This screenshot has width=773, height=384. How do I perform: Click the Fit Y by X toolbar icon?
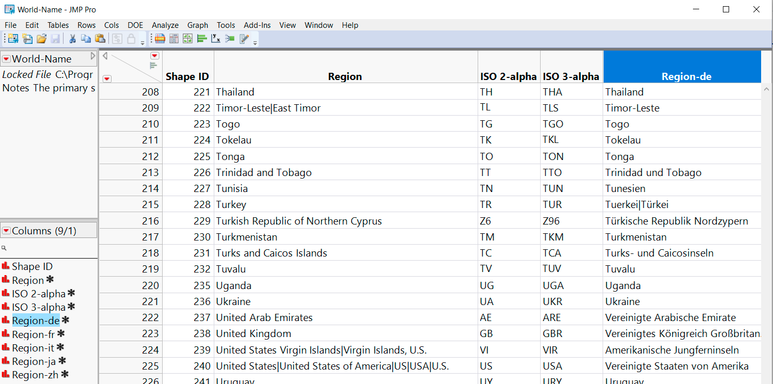215,38
